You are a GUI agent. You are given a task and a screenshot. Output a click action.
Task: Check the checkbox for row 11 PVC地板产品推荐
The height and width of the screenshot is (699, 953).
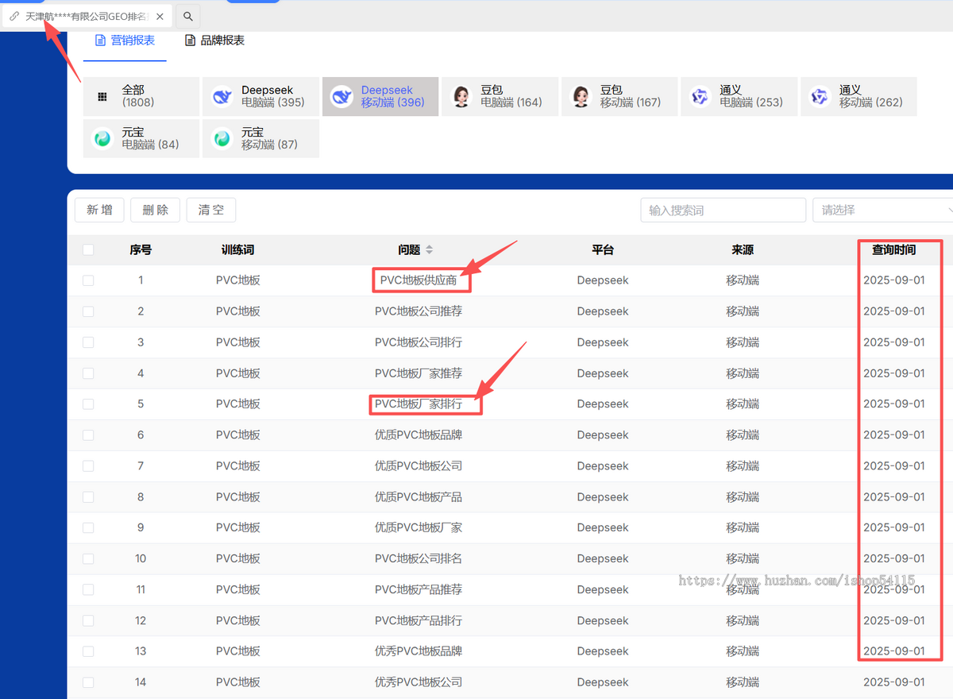[x=88, y=589]
